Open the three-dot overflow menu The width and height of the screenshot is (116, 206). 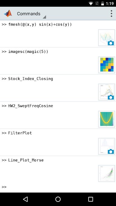click(x=112, y=14)
